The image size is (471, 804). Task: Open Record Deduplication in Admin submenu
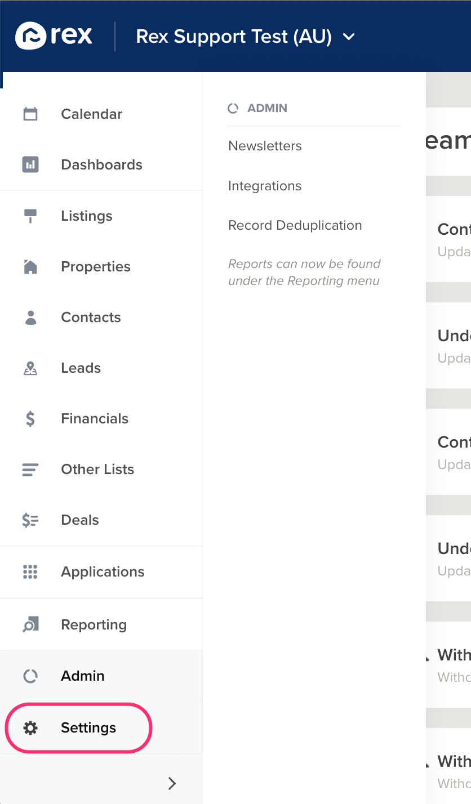(295, 225)
